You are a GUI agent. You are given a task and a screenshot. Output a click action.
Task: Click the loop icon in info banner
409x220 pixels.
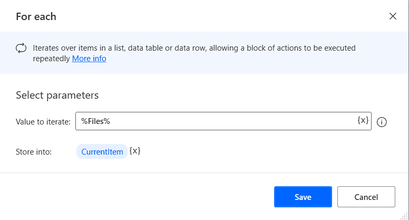point(21,48)
